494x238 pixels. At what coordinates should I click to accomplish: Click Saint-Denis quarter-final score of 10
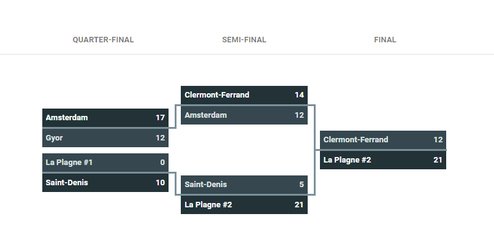(161, 183)
